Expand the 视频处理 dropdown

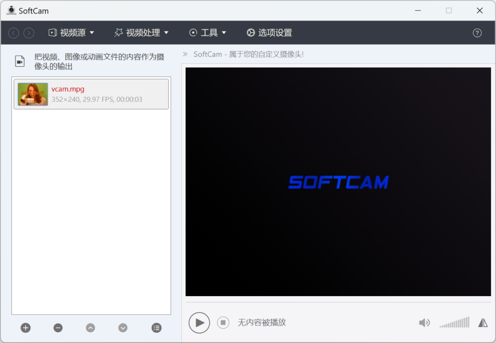coord(141,32)
